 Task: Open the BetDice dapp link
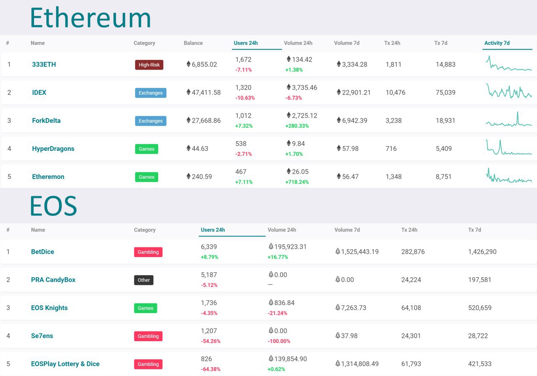[x=42, y=252]
